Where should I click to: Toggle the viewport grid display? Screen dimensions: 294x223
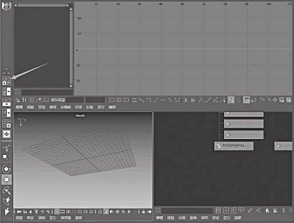57,212
